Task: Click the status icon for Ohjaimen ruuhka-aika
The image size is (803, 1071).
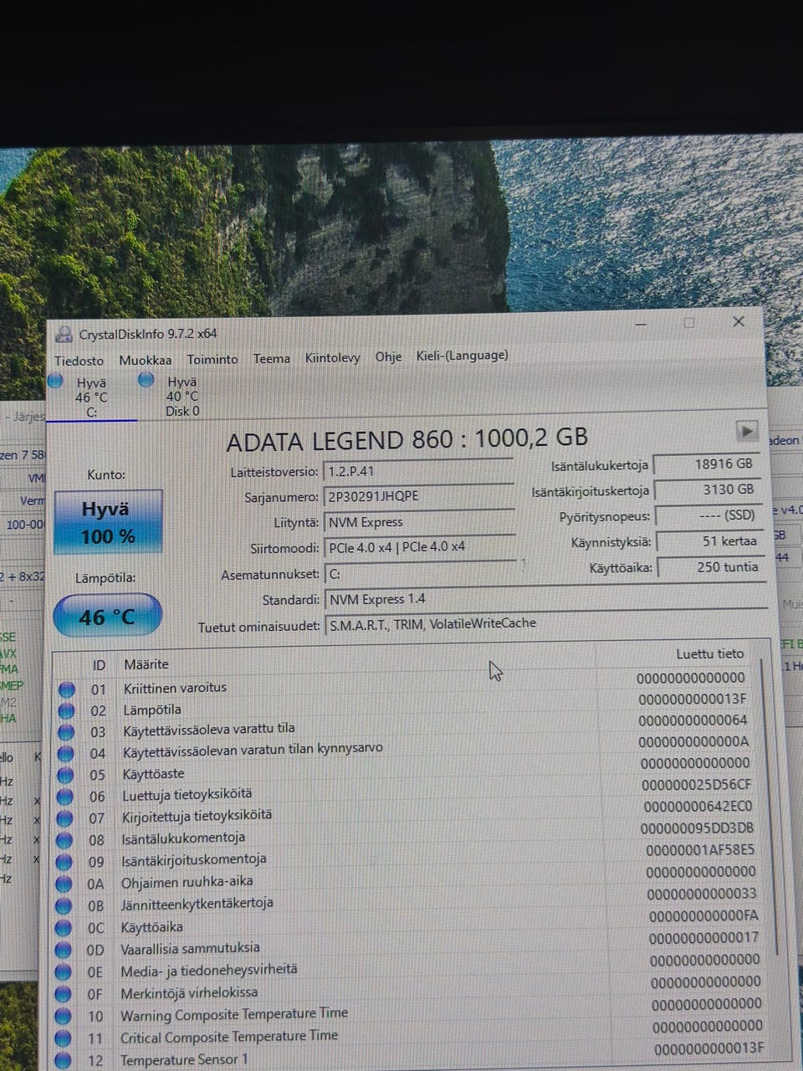Action: (x=64, y=884)
